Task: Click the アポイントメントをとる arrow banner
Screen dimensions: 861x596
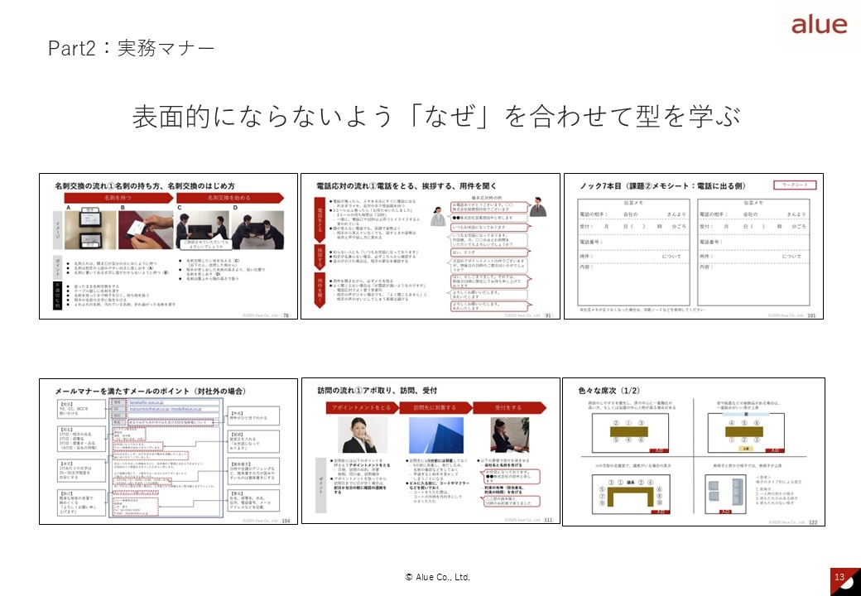Action: click(x=361, y=407)
